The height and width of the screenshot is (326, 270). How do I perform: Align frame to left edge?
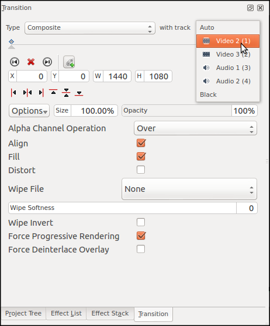[x=13, y=93]
